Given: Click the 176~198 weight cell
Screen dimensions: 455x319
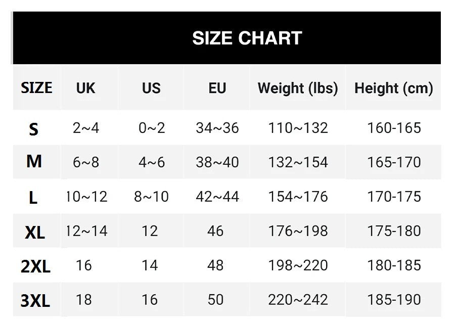Looking at the screenshot, I should tap(298, 231).
